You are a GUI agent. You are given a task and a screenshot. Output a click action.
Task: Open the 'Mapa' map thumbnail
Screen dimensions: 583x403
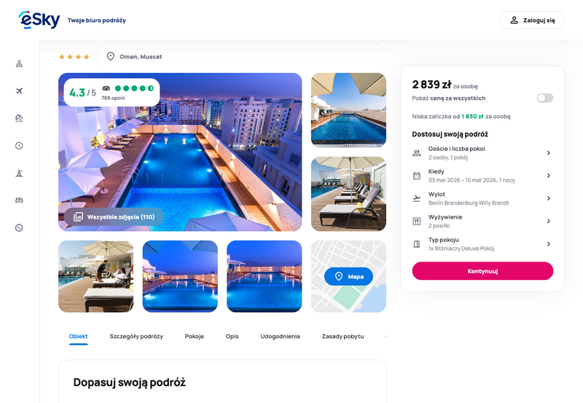[x=348, y=276]
